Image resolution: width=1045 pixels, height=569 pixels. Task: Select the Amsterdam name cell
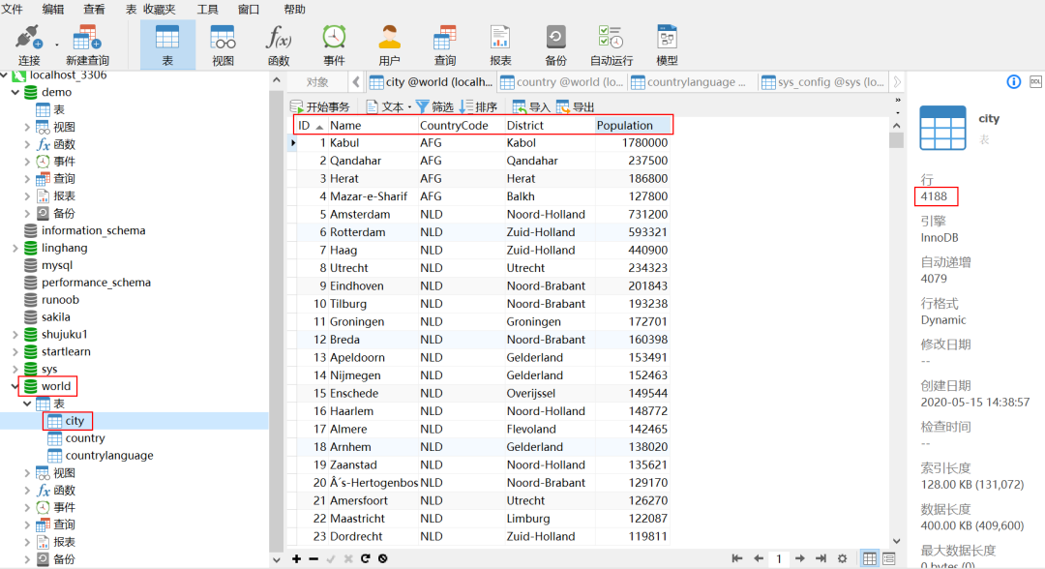[373, 214]
